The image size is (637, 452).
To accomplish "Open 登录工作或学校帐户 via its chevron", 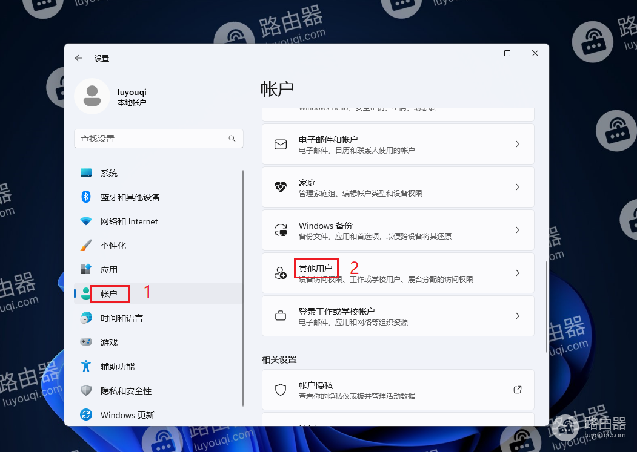I will [518, 316].
